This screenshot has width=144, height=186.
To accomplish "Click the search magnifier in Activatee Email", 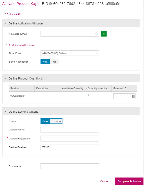I will point(97,34).
